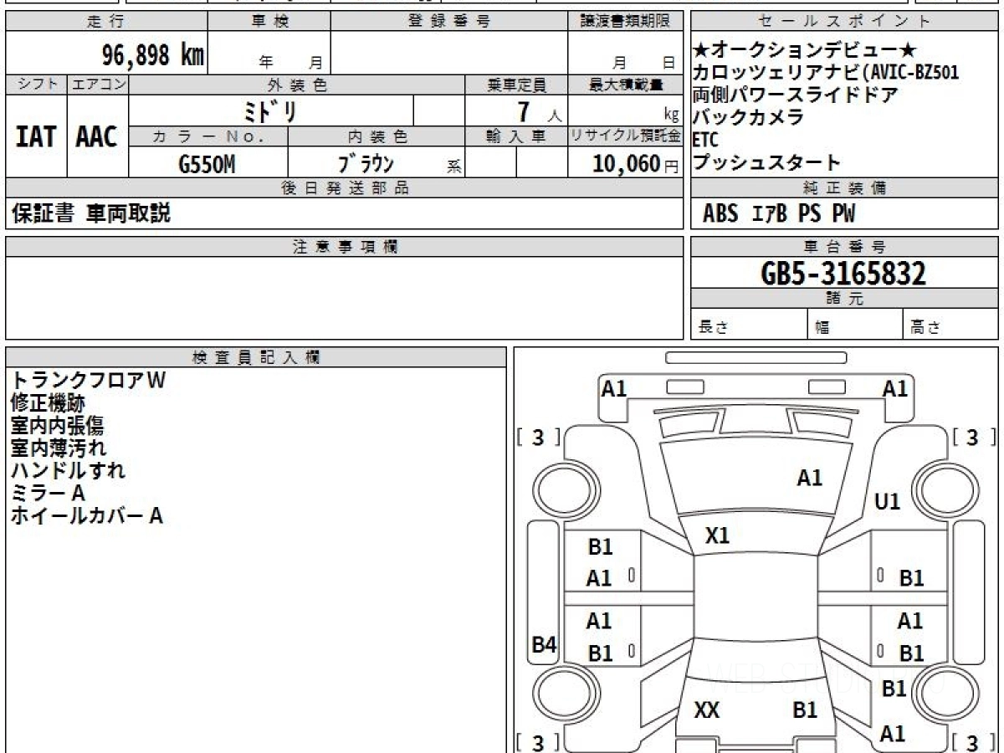Select the トランクフロアW inspector note
The height and width of the screenshot is (753, 1004).
point(89,381)
